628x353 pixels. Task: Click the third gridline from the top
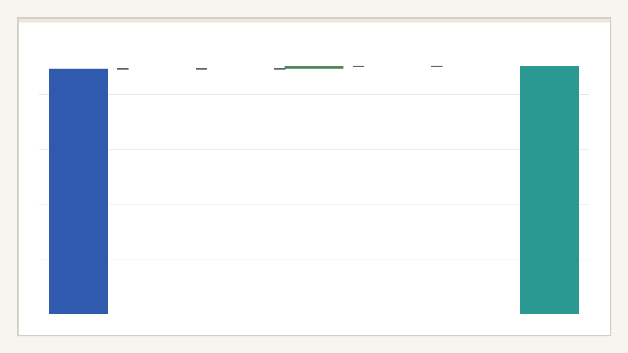[314, 204]
